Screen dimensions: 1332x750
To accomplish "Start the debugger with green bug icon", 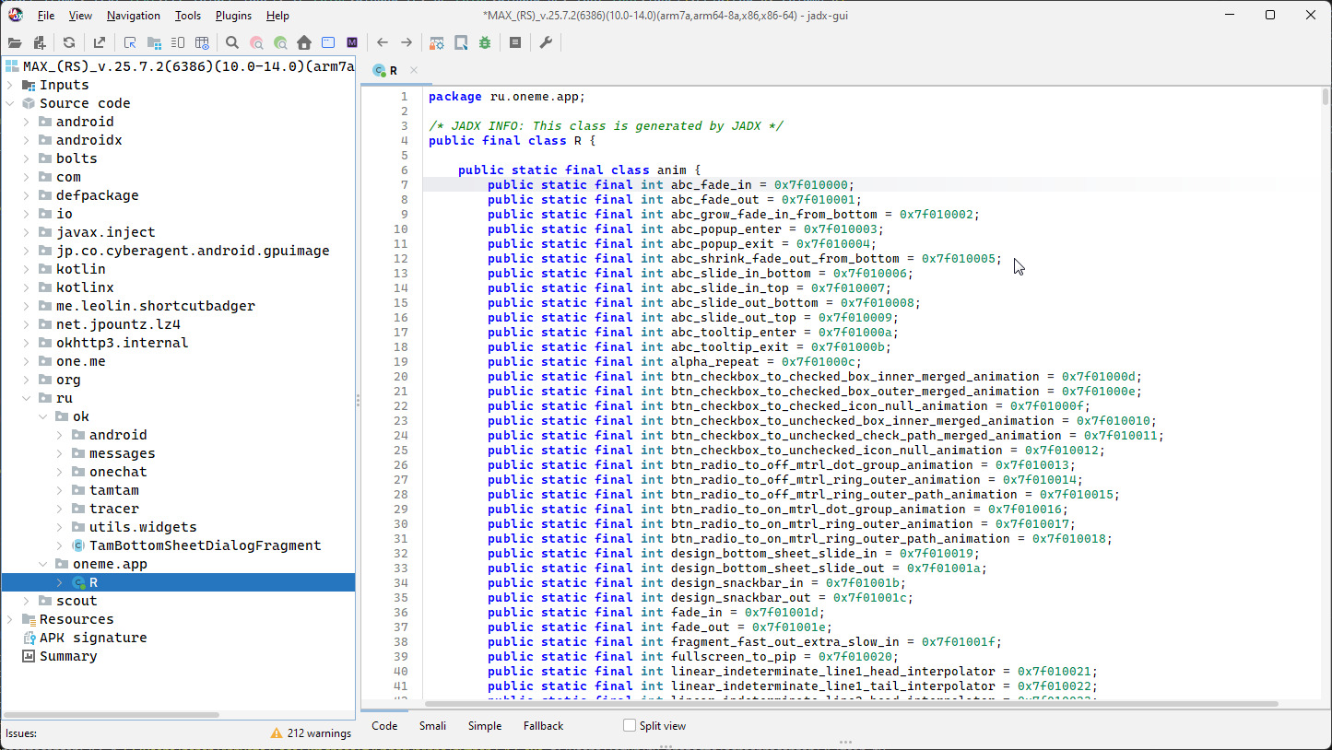I will (x=485, y=42).
